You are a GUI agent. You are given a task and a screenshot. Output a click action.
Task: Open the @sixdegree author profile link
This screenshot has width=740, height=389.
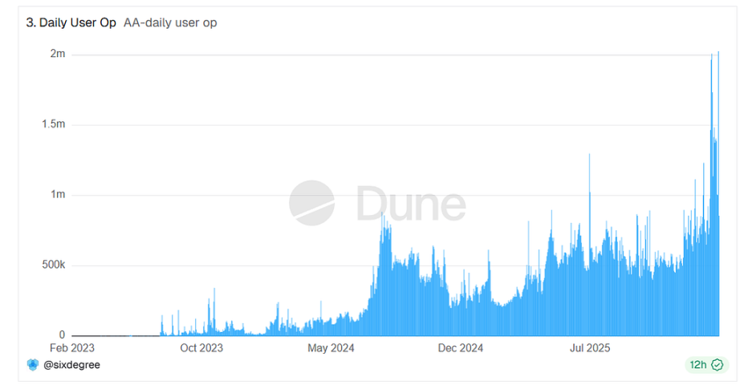pyautogui.click(x=71, y=365)
